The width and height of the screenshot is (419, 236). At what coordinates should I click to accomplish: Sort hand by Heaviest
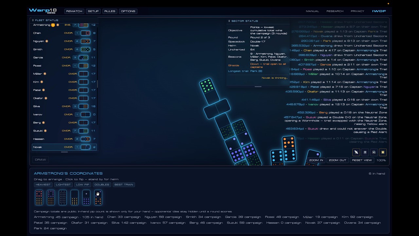(x=43, y=185)
